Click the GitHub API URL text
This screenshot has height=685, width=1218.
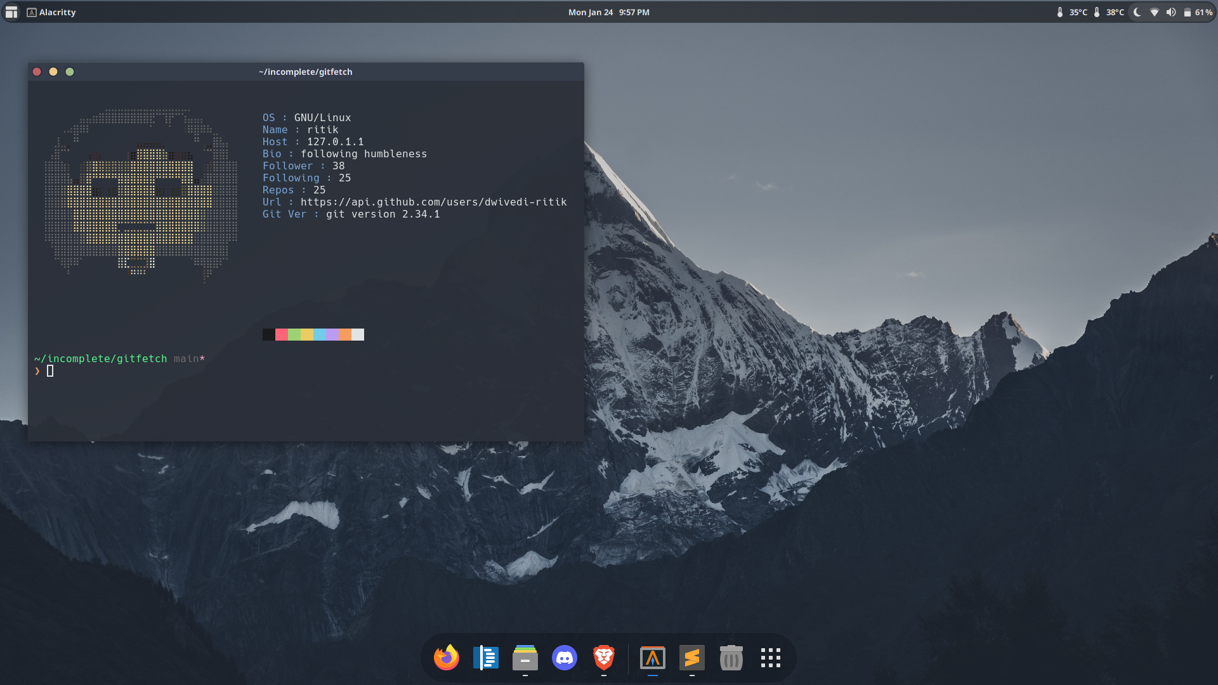click(x=433, y=202)
